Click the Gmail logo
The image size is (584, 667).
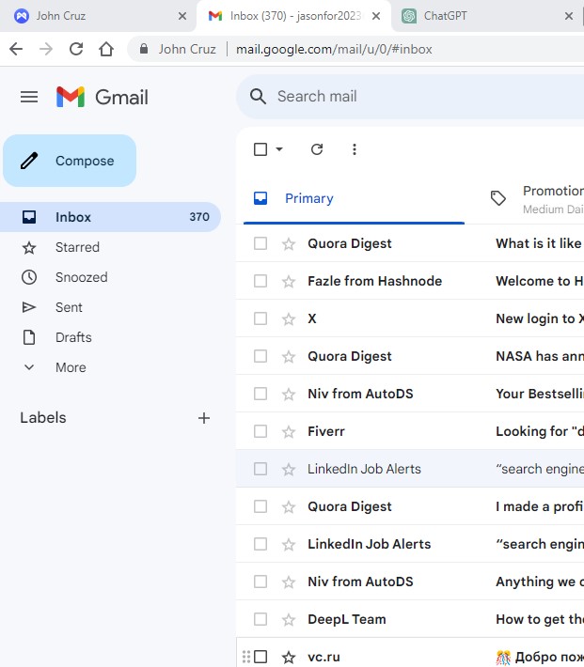[x=103, y=97]
